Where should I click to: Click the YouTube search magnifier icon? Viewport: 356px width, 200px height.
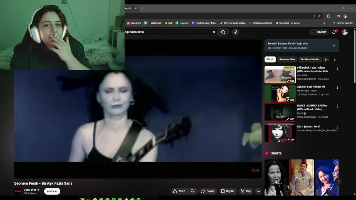(x=223, y=32)
